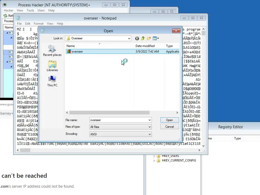Click the Open button
This screenshot has width=260, height=195.
[x=170, y=120]
